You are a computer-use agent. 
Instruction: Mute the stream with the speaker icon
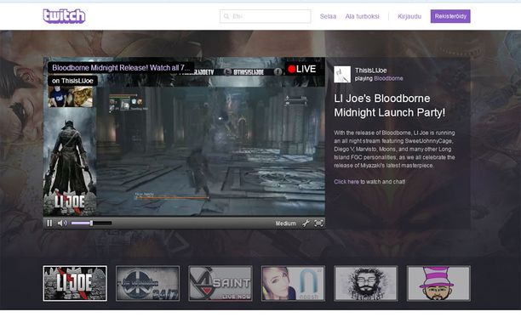(62, 224)
